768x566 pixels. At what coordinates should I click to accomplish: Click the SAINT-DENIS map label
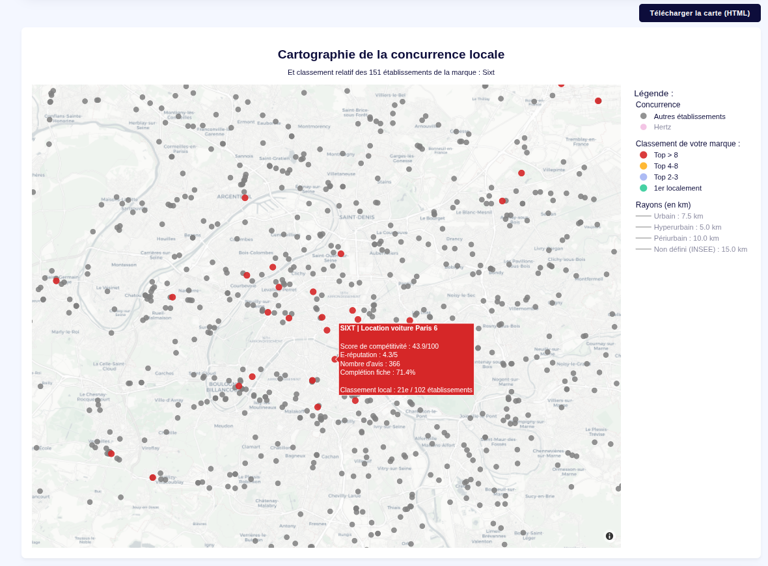357,217
